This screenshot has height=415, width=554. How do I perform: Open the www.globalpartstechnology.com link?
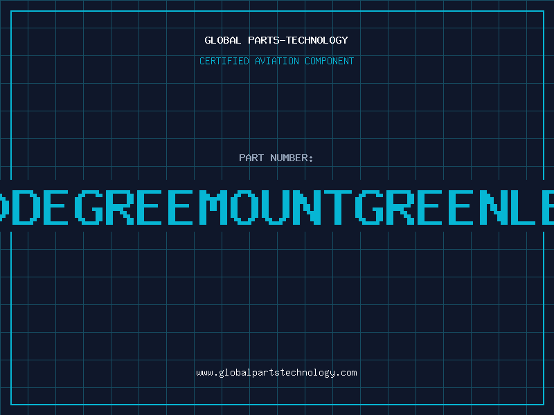pos(276,373)
